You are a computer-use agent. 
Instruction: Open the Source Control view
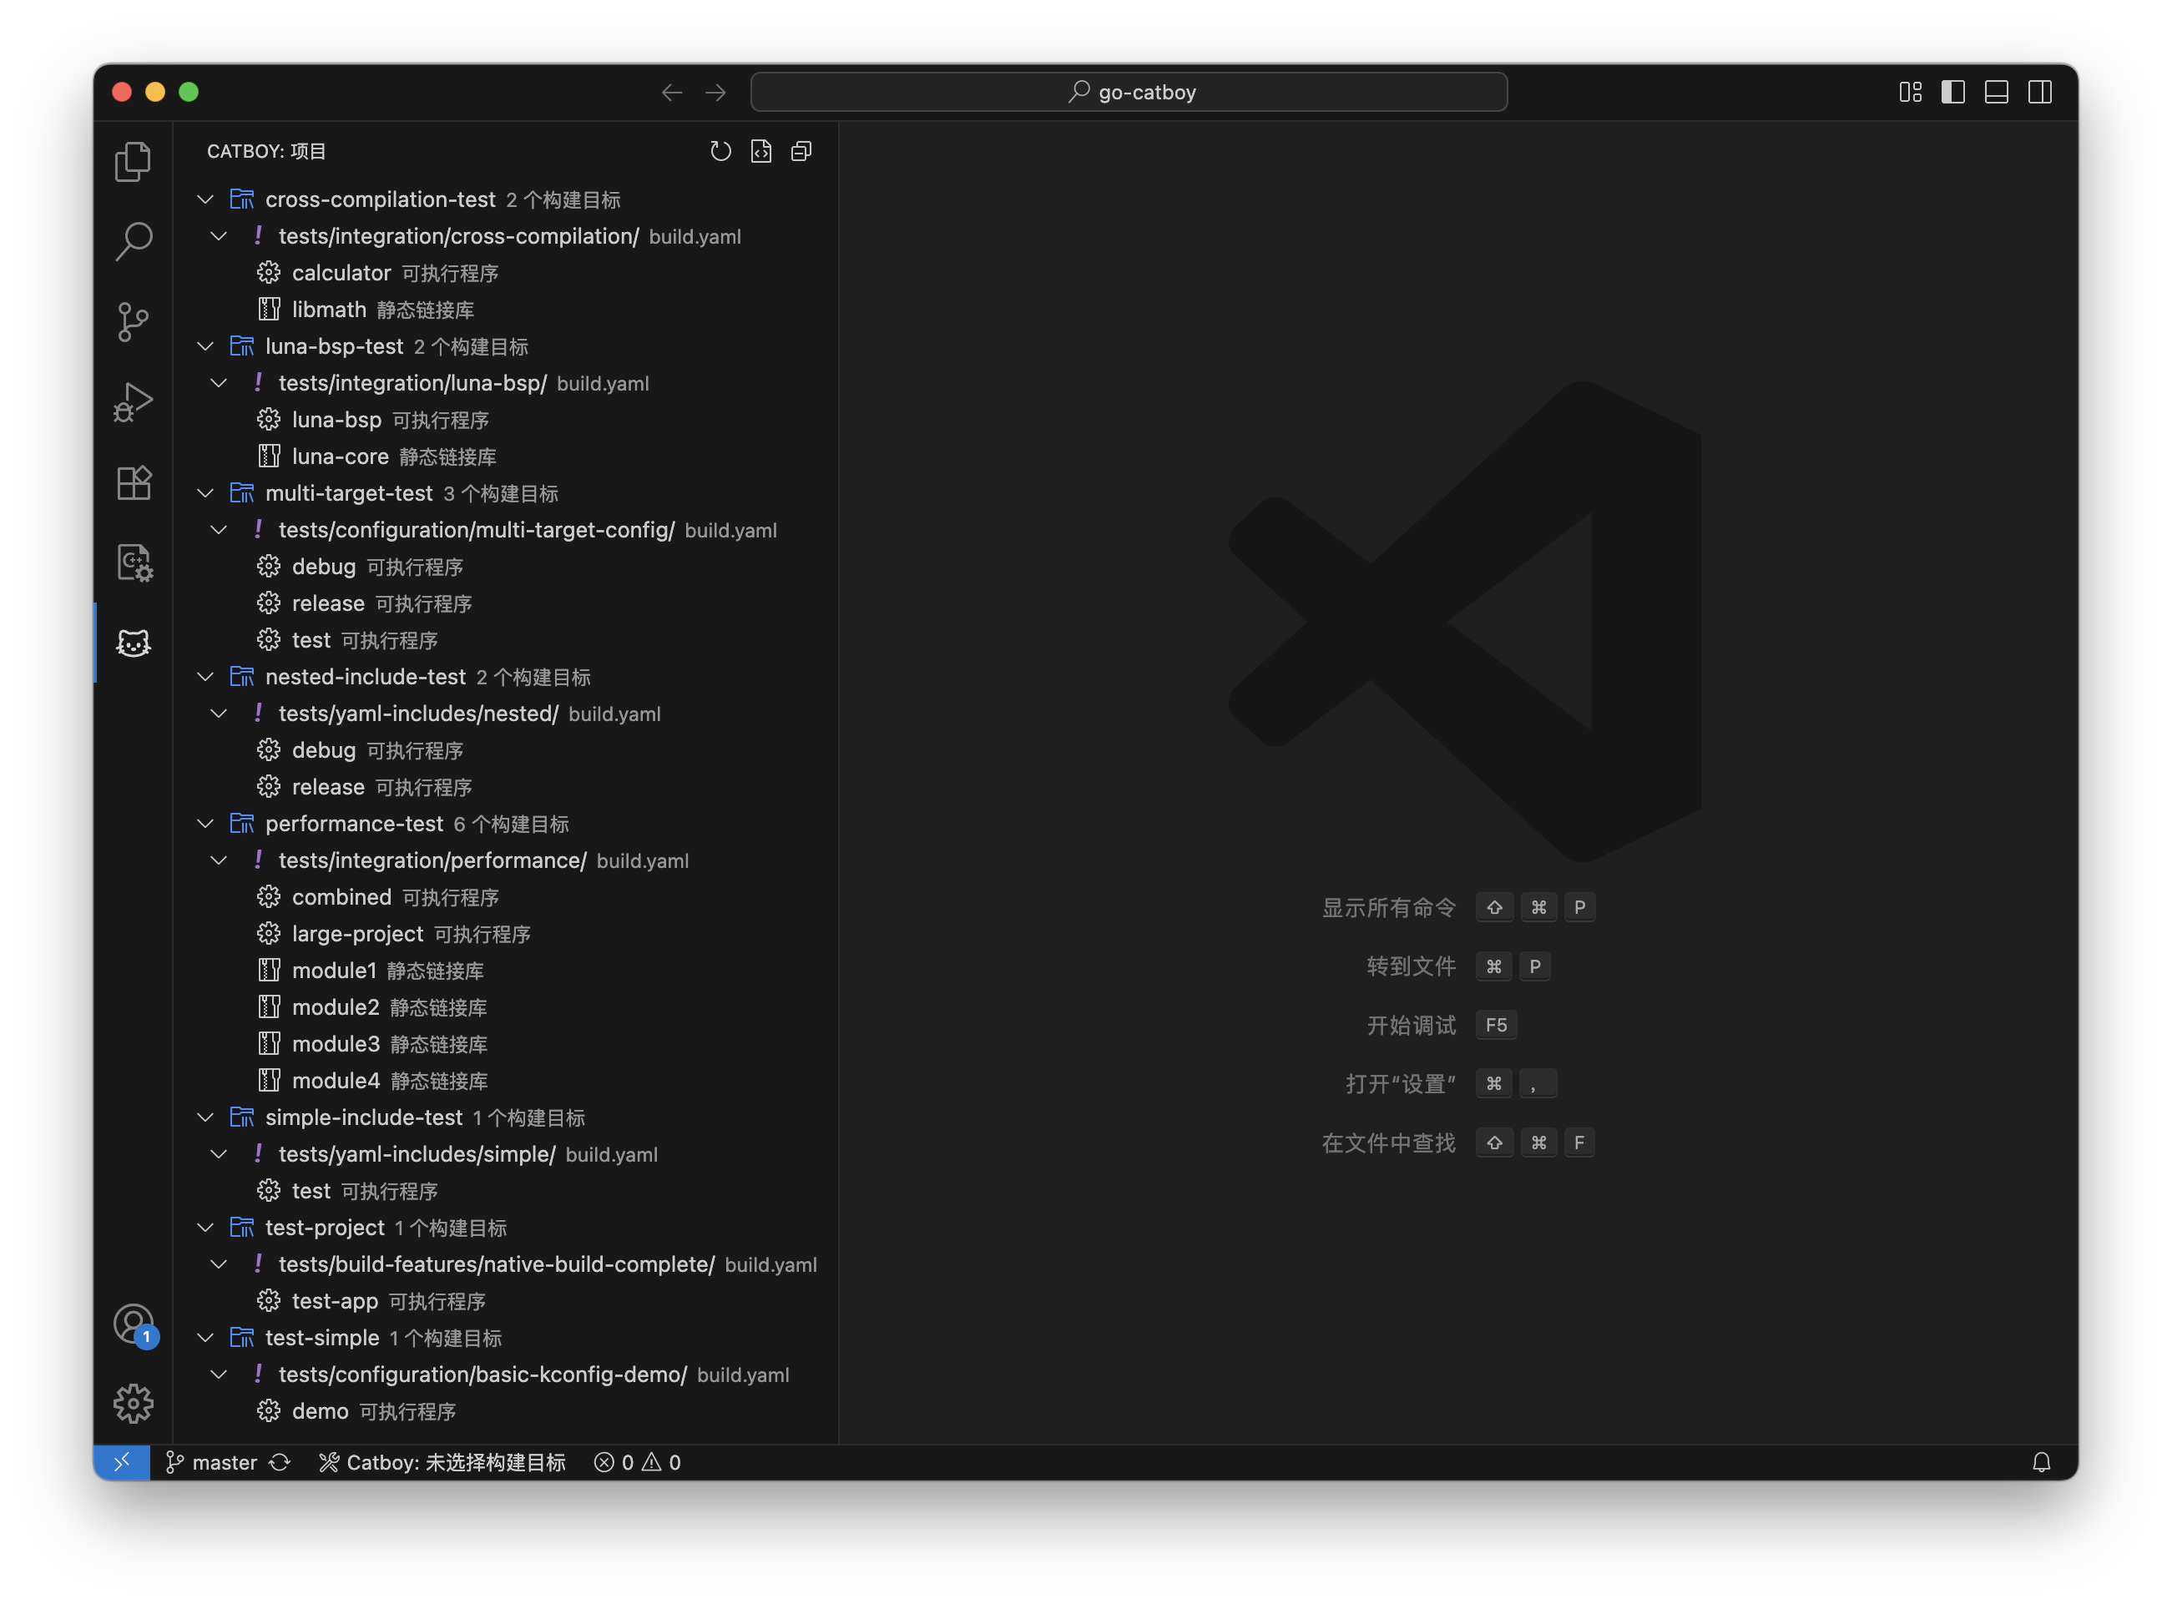tap(133, 321)
